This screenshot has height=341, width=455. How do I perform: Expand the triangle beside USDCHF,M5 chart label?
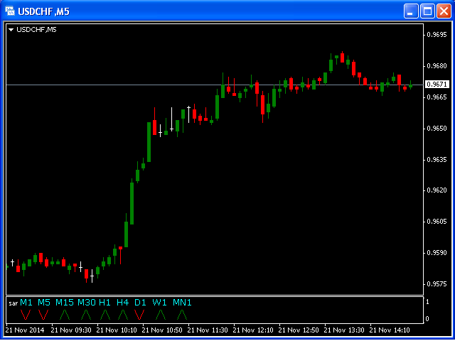11,30
